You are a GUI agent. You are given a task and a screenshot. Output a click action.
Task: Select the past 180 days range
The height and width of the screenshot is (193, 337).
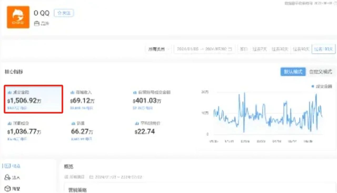[324, 49]
